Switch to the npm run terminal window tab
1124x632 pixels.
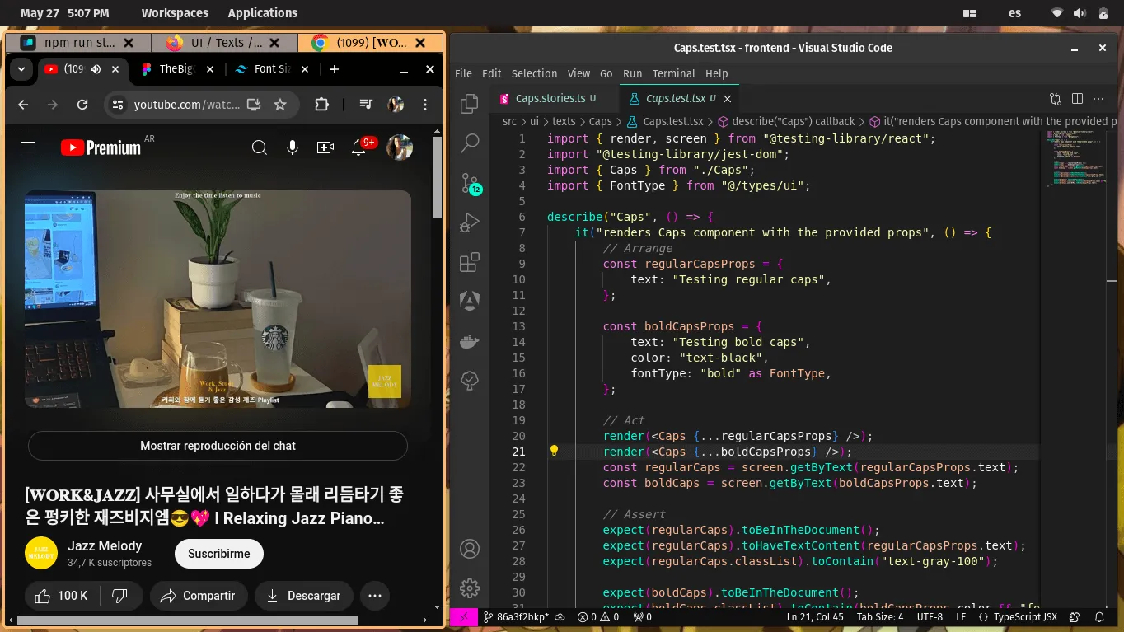click(x=78, y=43)
